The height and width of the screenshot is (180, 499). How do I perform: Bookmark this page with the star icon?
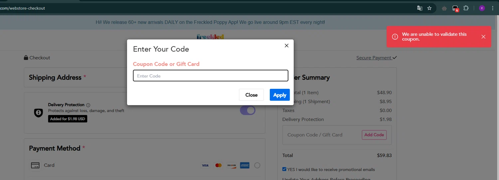click(x=429, y=8)
